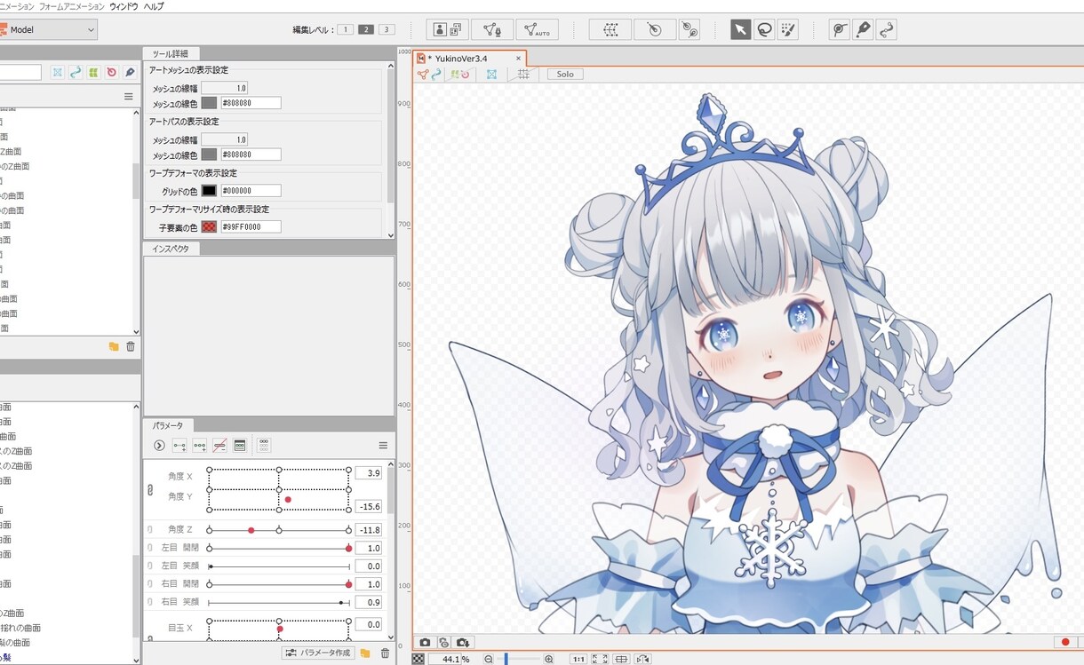
Task: Open the parameter panel hamburger menu
Action: pyautogui.click(x=383, y=446)
